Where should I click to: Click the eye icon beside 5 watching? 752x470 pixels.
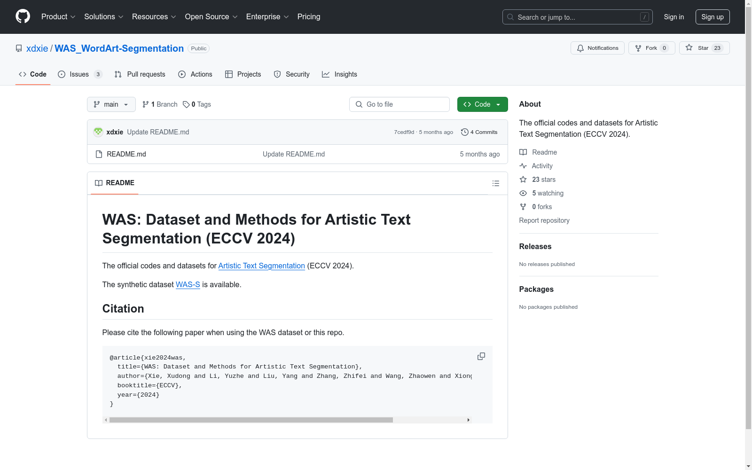[523, 193]
